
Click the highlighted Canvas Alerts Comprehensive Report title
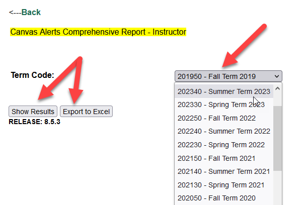point(98,32)
